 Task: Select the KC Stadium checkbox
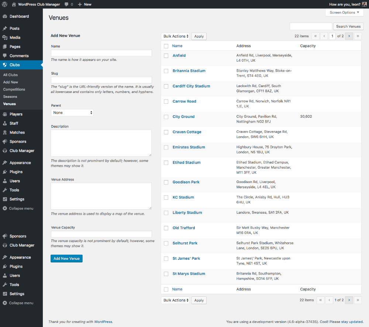pos(166,197)
